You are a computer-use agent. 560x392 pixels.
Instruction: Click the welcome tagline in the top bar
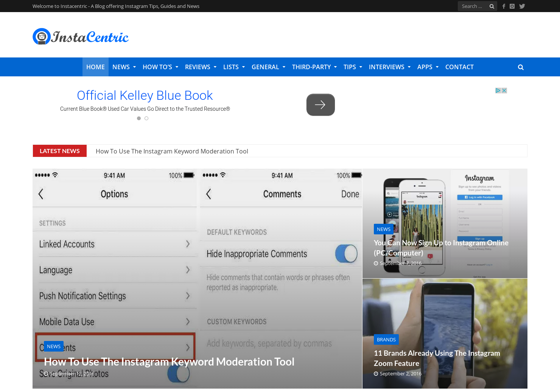click(116, 6)
